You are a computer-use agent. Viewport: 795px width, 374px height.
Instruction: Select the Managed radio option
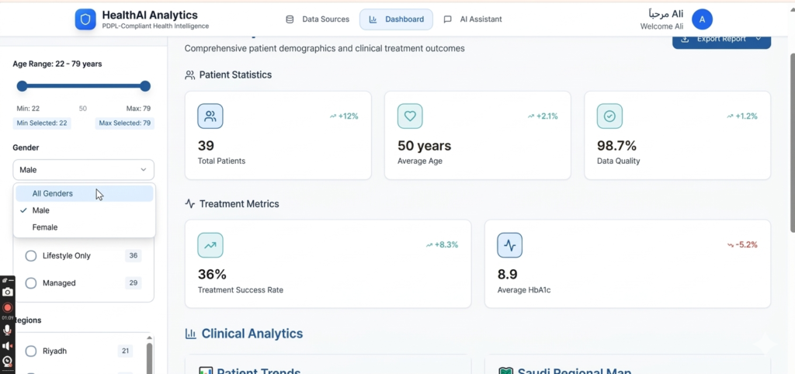[x=31, y=283]
